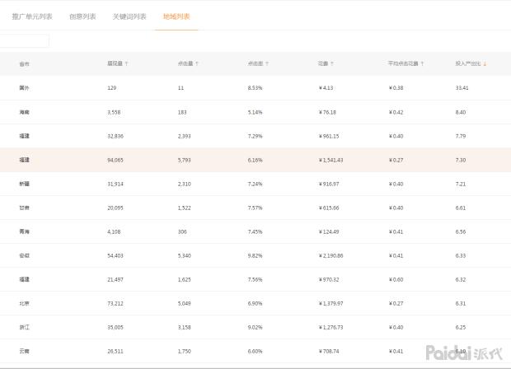Screen dimensions: 511x369
Task: Select the 新疆 region row name
Action: coord(24,184)
